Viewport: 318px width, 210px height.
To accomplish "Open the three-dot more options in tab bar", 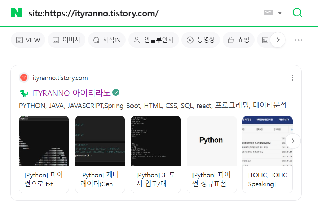I will pos(299,40).
